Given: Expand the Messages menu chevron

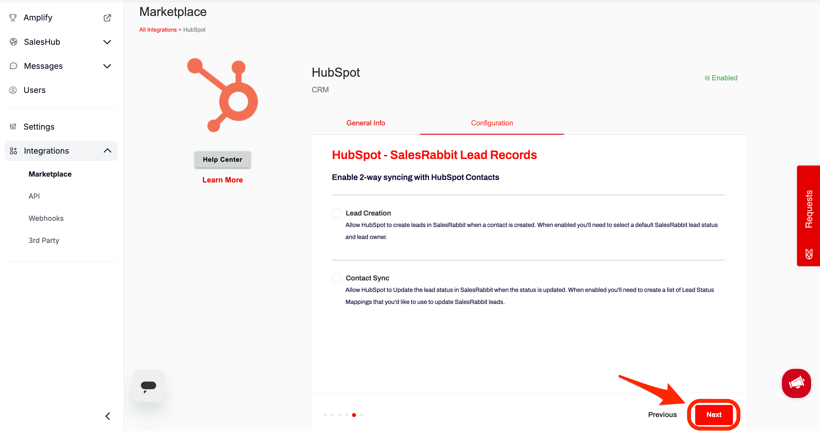Looking at the screenshot, I should (x=107, y=66).
